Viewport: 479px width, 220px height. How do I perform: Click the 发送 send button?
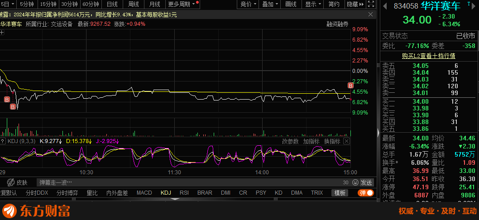(x=366, y=182)
